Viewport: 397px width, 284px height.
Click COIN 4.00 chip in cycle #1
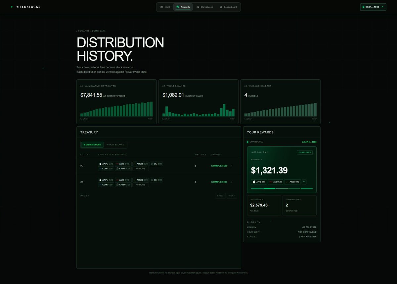click(x=106, y=185)
